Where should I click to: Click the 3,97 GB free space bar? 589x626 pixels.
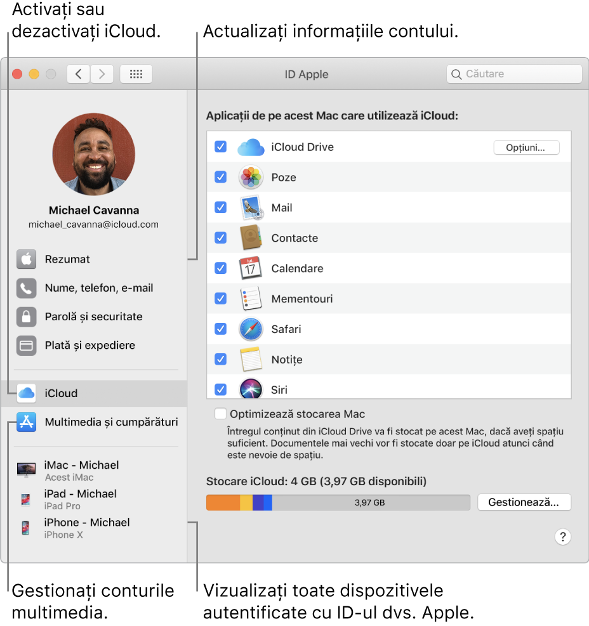371,502
